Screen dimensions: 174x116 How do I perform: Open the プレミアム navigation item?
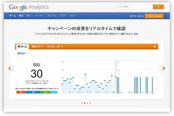(52, 16)
